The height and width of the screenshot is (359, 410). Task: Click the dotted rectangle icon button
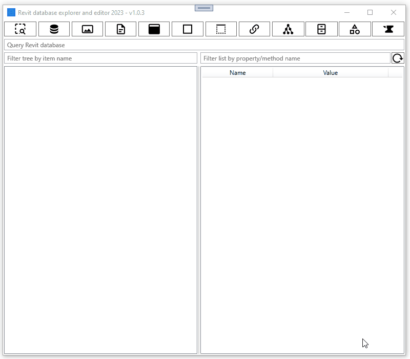tap(221, 29)
